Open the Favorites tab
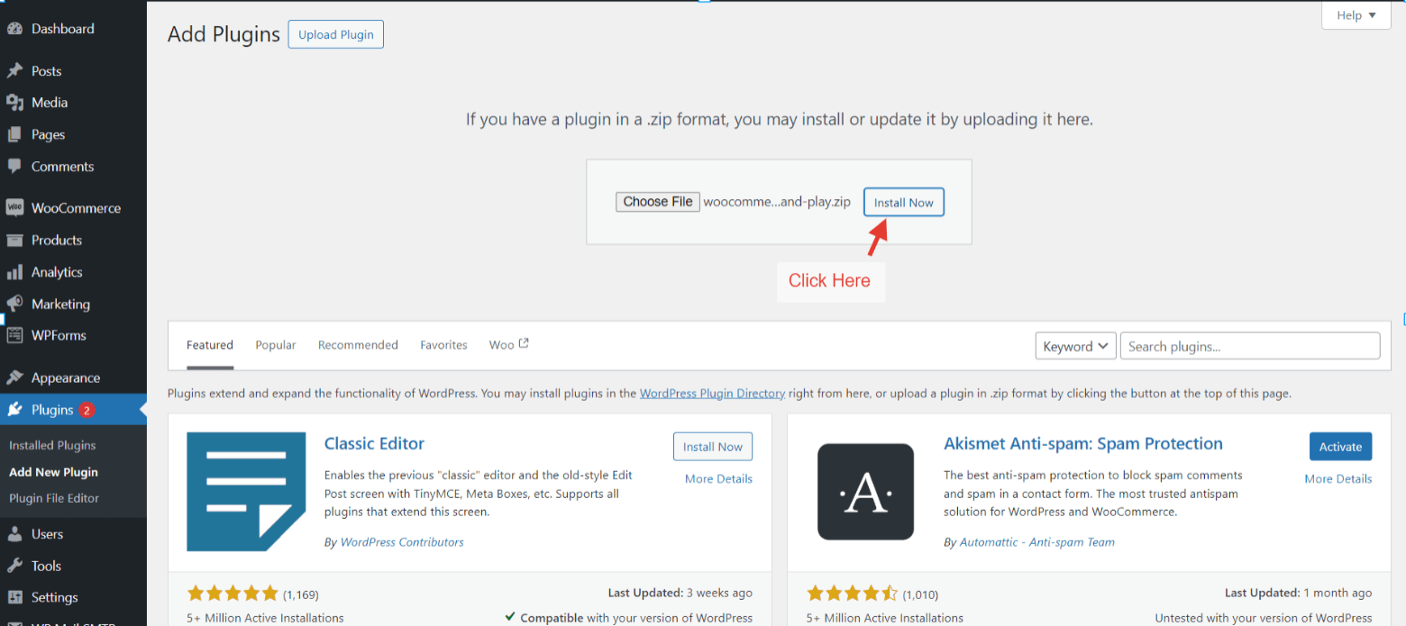The width and height of the screenshot is (1406, 626). pos(443,345)
